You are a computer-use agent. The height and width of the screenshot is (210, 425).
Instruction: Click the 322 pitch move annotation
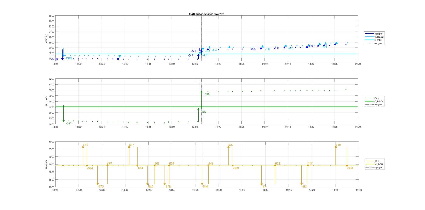pyautogui.click(x=204, y=112)
